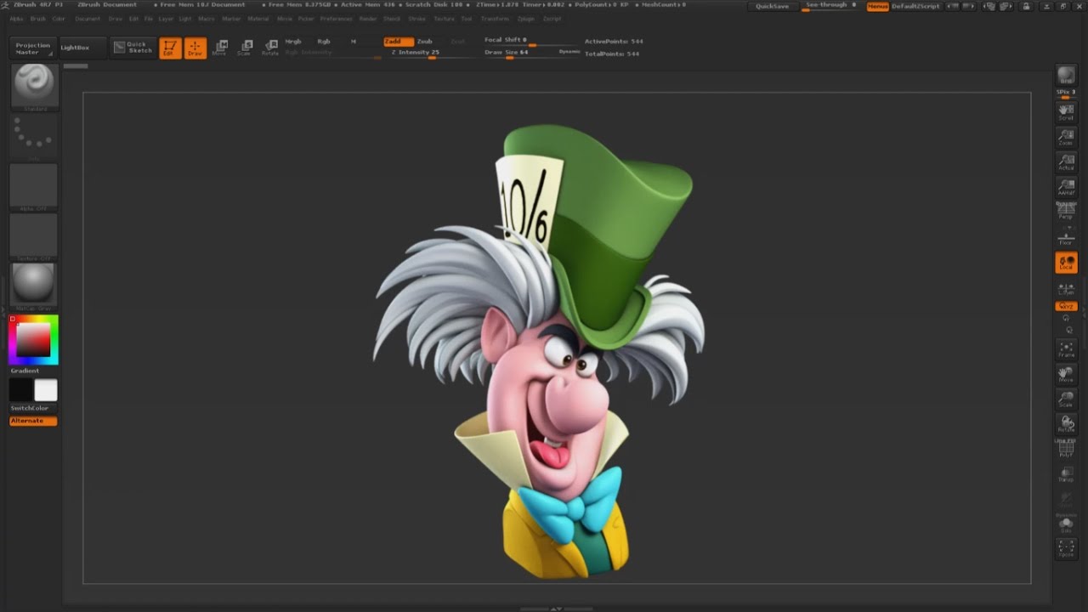Click the AAHalf icon
Image resolution: width=1088 pixels, height=612 pixels.
[1066, 186]
